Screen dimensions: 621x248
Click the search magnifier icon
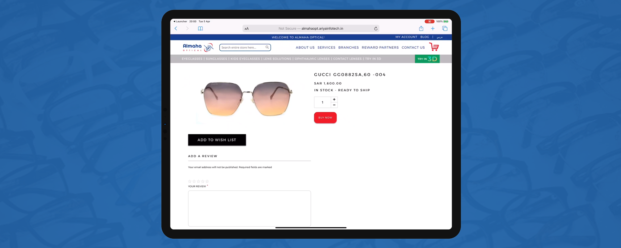pos(267,47)
